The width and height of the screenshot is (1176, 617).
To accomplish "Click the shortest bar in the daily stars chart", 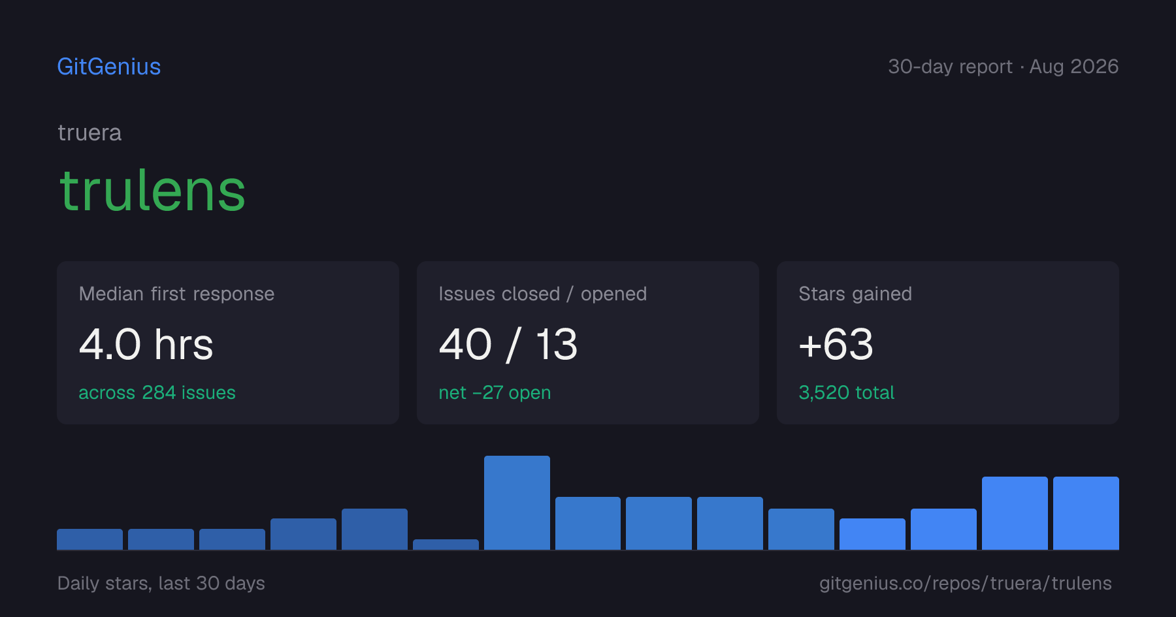I will [x=446, y=545].
